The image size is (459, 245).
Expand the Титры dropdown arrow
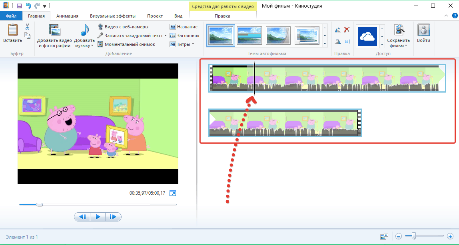[x=193, y=44]
